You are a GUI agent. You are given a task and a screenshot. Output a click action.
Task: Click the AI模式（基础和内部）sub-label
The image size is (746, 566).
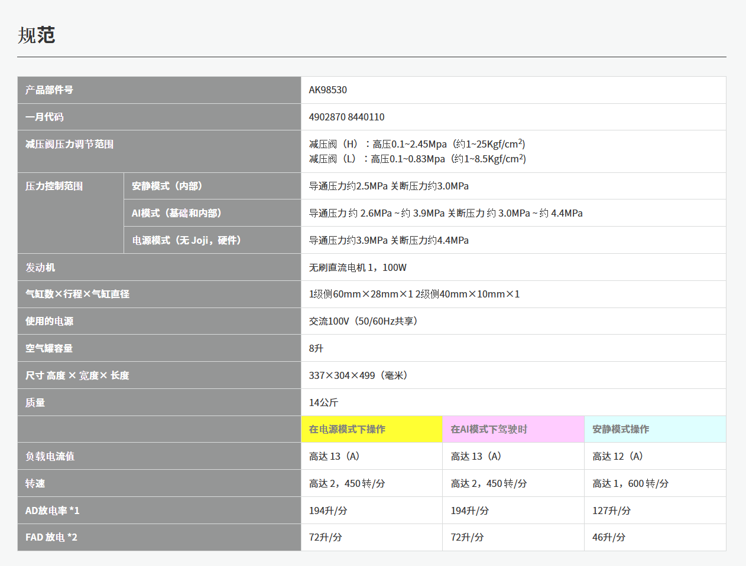click(212, 213)
